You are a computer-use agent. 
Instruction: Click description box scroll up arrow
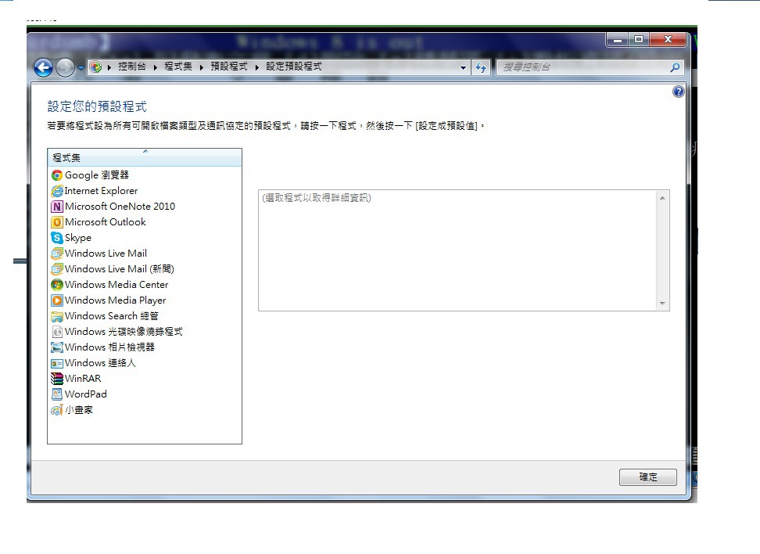tap(662, 198)
